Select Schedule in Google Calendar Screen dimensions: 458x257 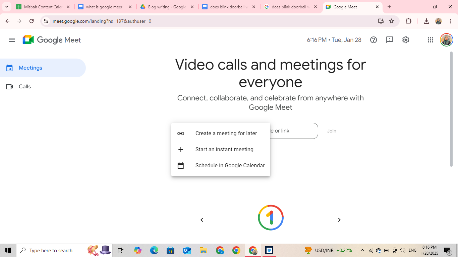click(221, 166)
